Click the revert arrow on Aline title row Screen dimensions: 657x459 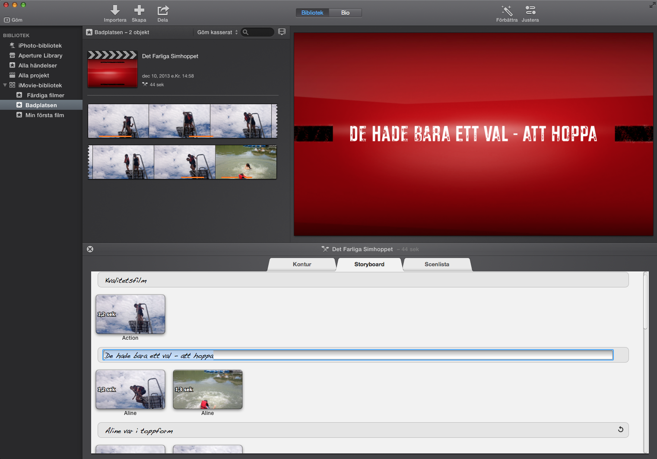[621, 430]
